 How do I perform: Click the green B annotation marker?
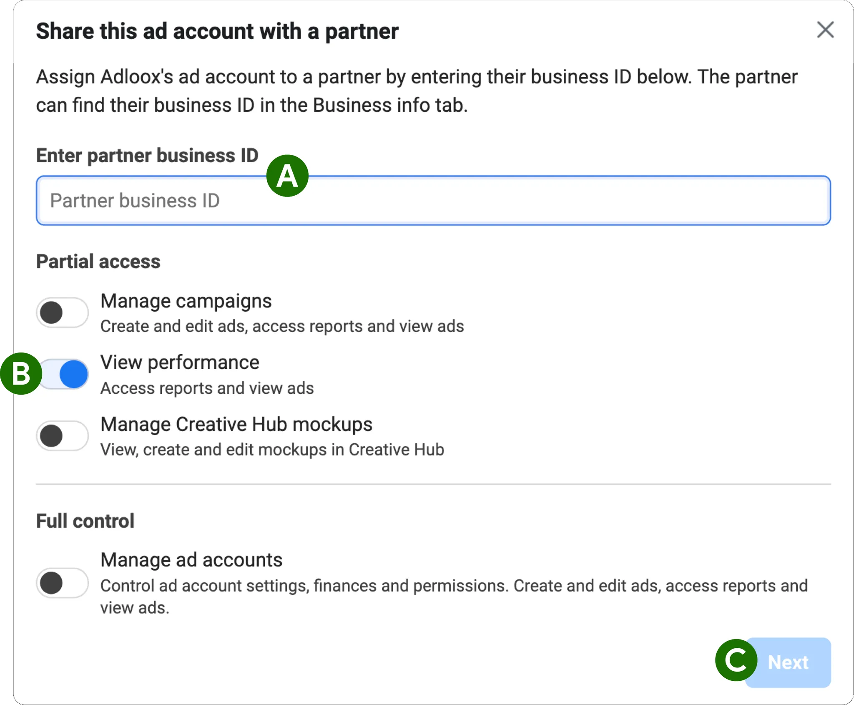tap(21, 374)
